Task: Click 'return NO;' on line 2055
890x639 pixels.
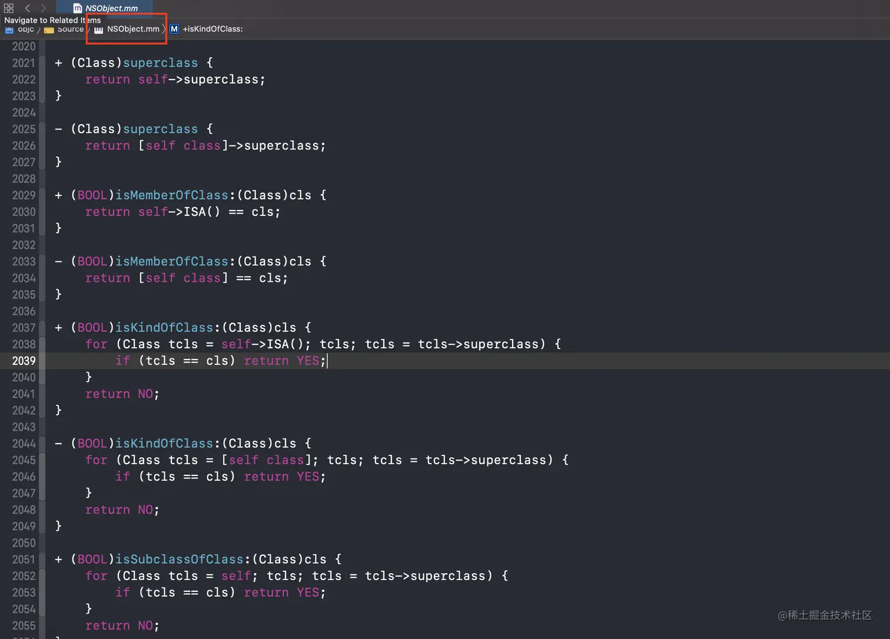Action: tap(122, 625)
